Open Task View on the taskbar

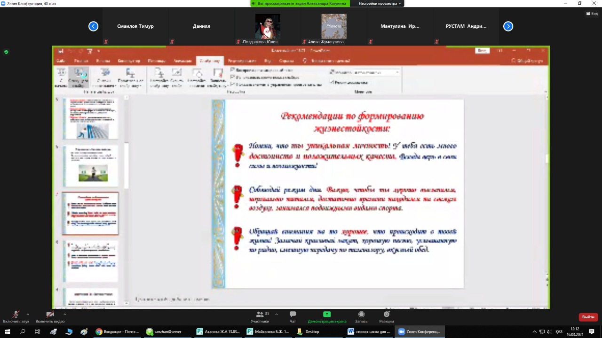point(38,331)
